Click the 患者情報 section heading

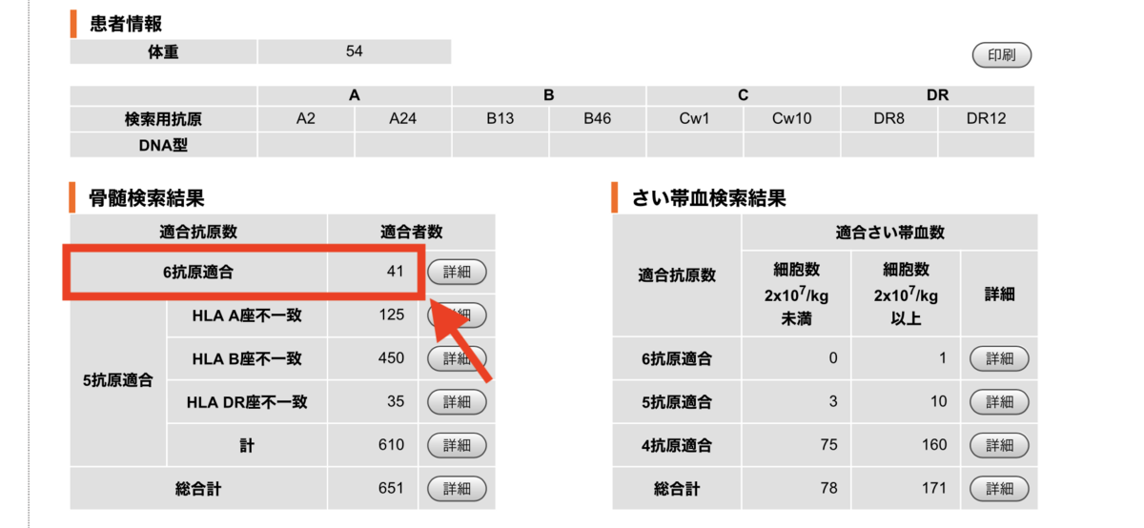click(126, 24)
